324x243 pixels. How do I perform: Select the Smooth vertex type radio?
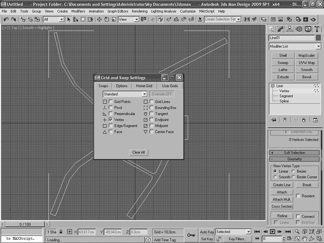[x=275, y=177]
